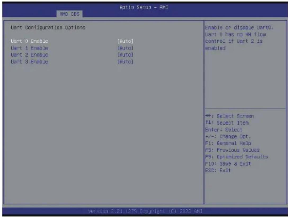Open the [Auto] value for Uart 3 Enable
The width and height of the screenshot is (288, 217).
click(125, 62)
